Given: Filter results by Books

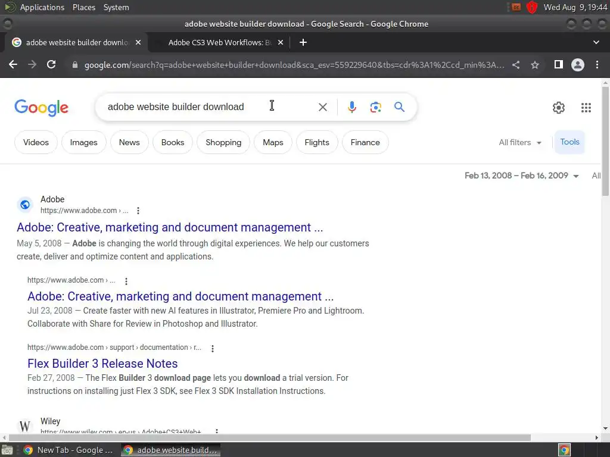Looking at the screenshot, I should (x=173, y=143).
